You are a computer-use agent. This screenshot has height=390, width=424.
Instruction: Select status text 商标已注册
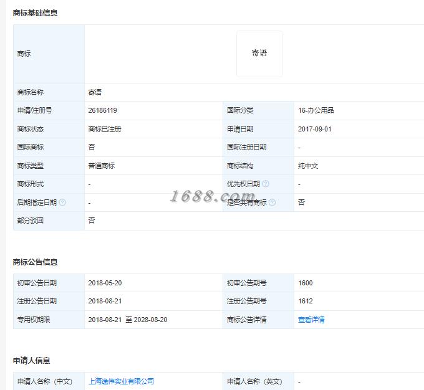(x=105, y=129)
